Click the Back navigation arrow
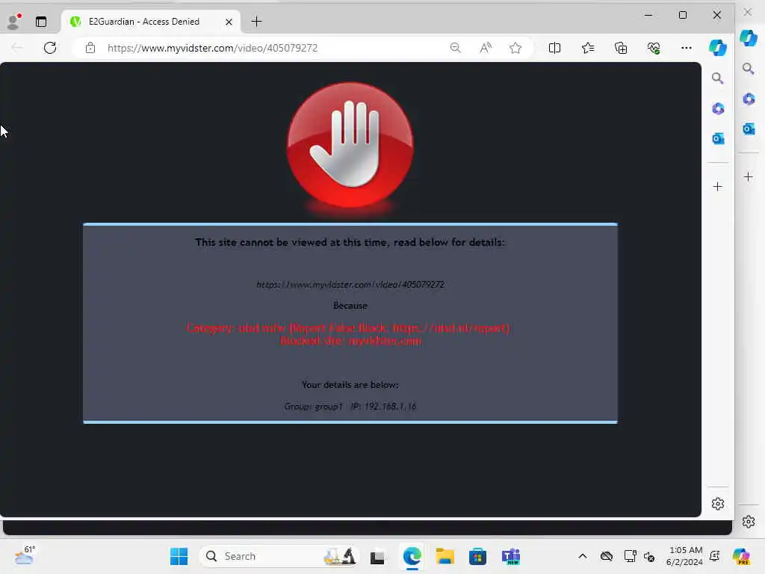Screen dimensions: 765x574 tap(18, 48)
